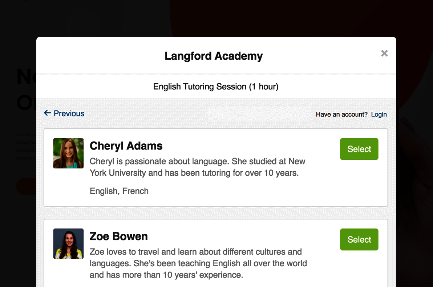Click Zoe Bowen's profile photo
Screen dimensions: 433x287
click(x=69, y=244)
